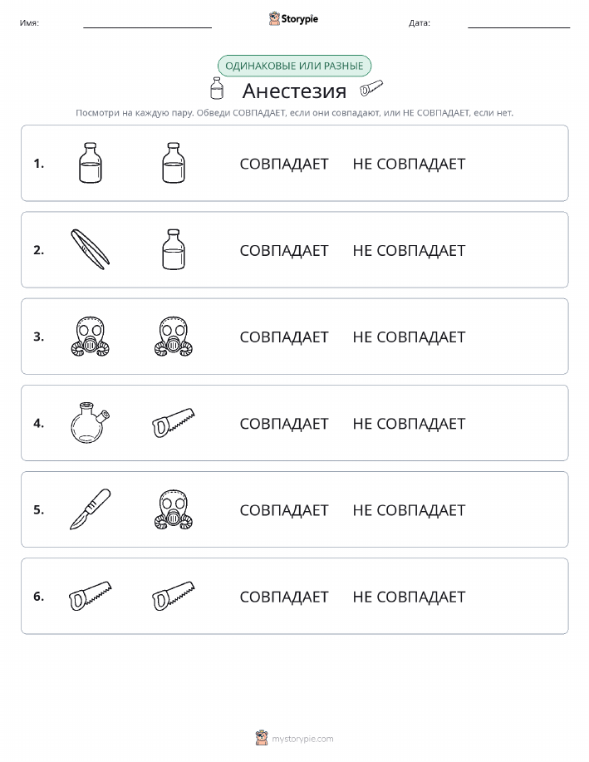Click the right saw icon in row 6
Viewport: 589px width, 762px height.
pyautogui.click(x=174, y=596)
